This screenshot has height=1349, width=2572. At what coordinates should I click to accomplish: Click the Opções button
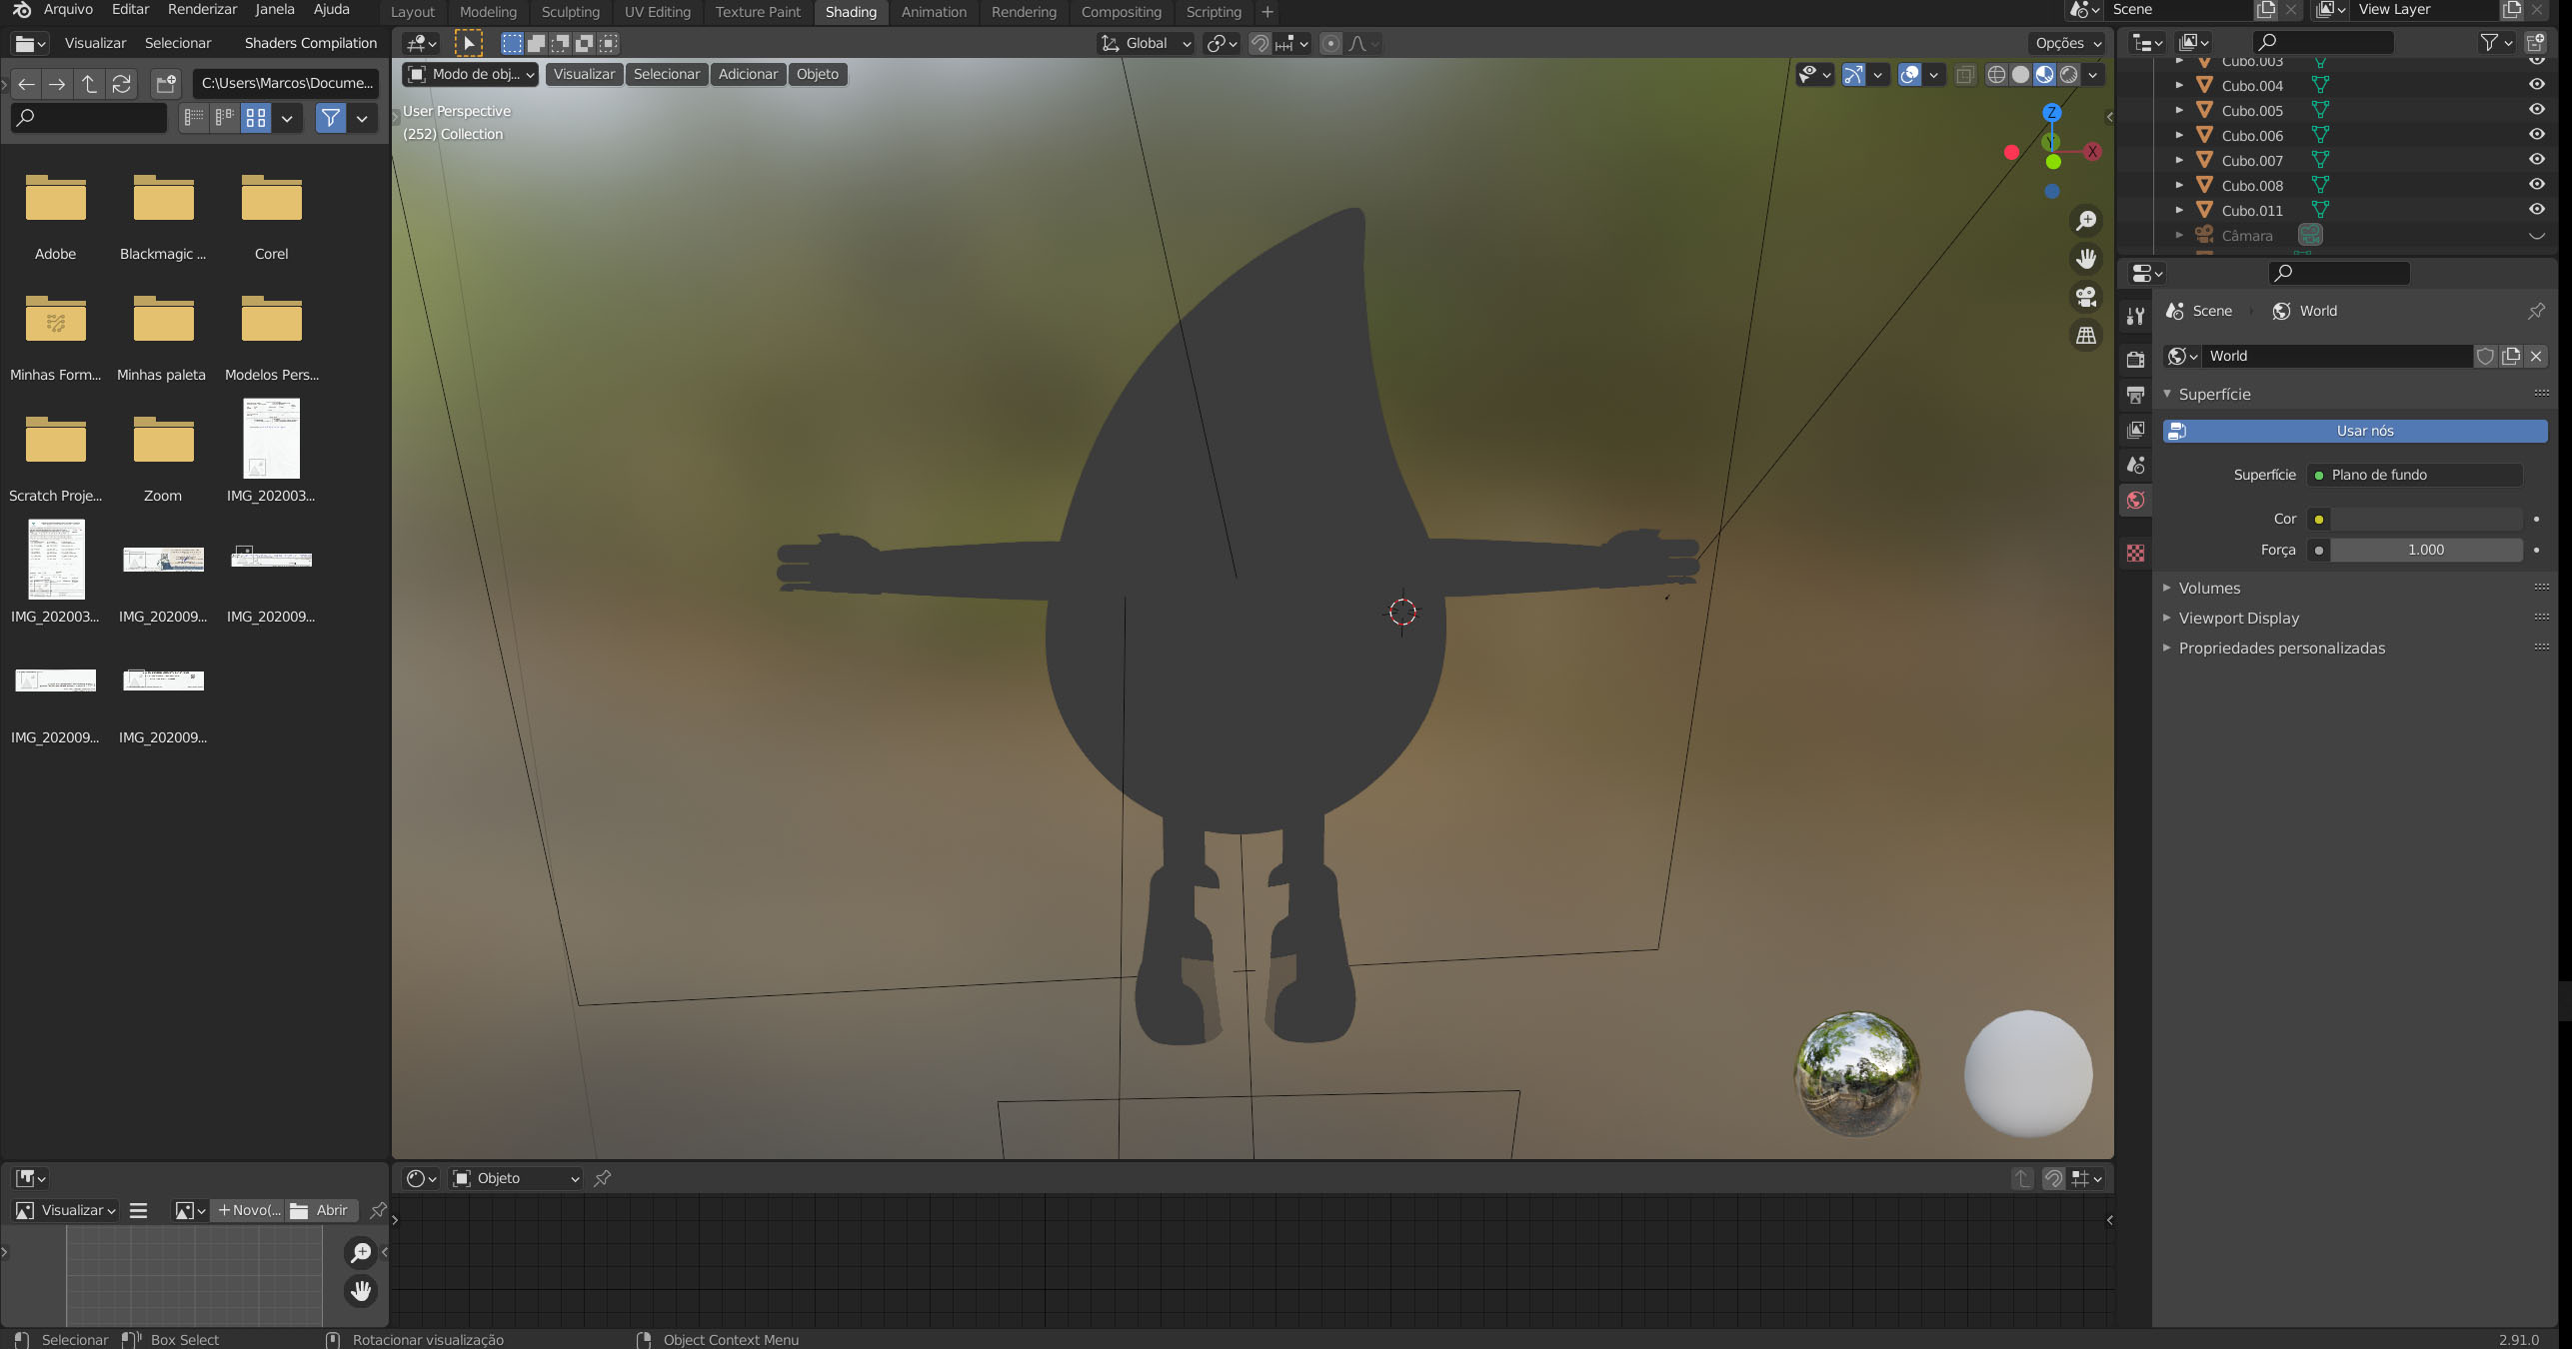click(2068, 43)
